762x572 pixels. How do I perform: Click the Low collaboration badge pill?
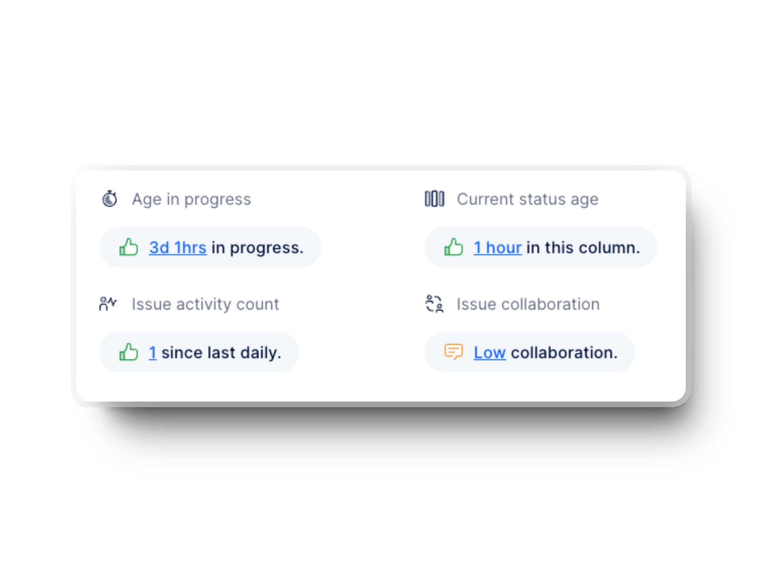click(x=530, y=352)
